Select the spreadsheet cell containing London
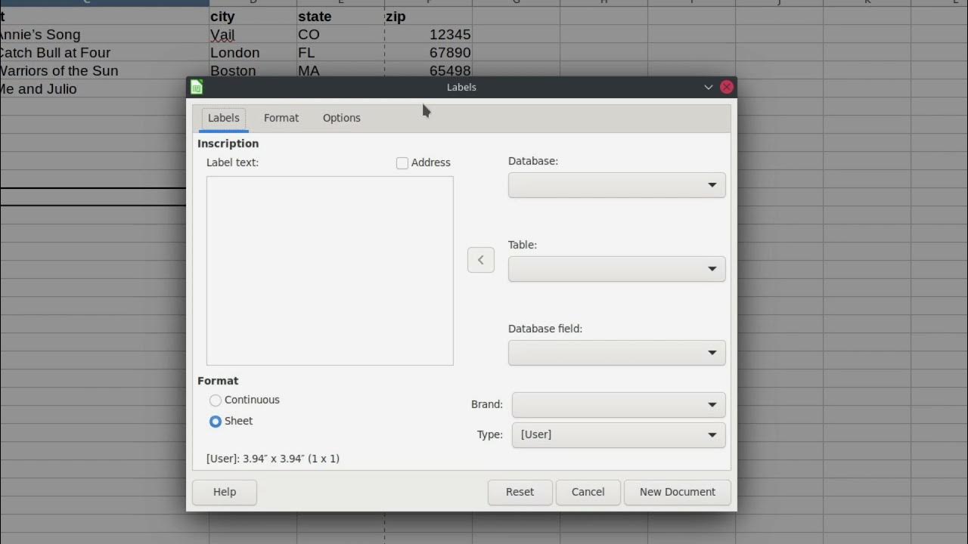 click(x=253, y=53)
